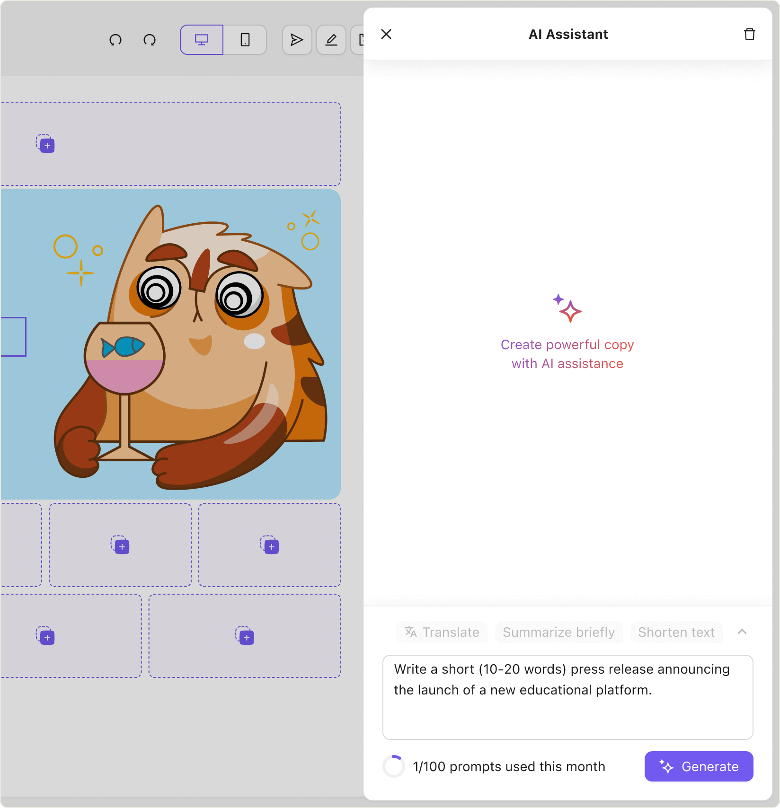Click 'Create powerful copy with AI assistance' text
The height and width of the screenshot is (808, 780).
point(567,354)
